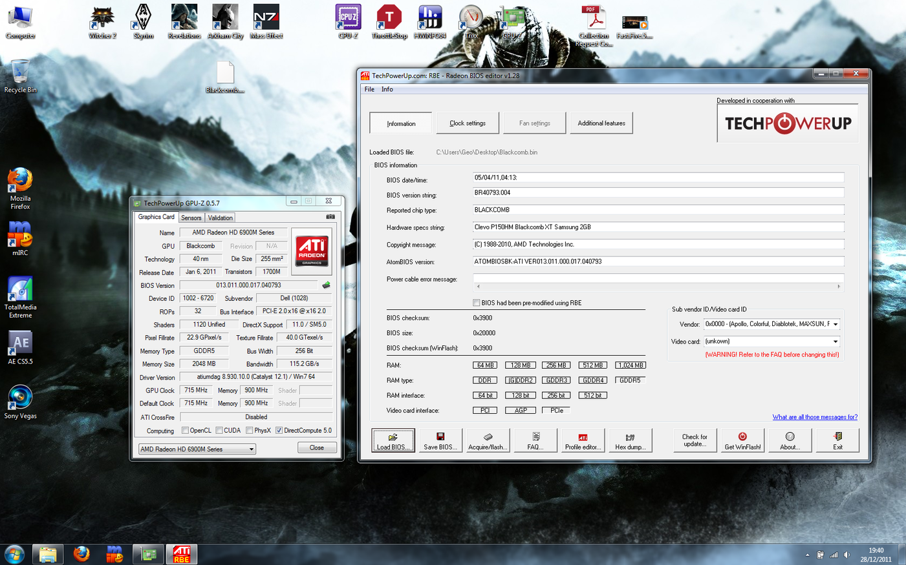Open HWiNFO64 desktop shortcut

[430, 21]
